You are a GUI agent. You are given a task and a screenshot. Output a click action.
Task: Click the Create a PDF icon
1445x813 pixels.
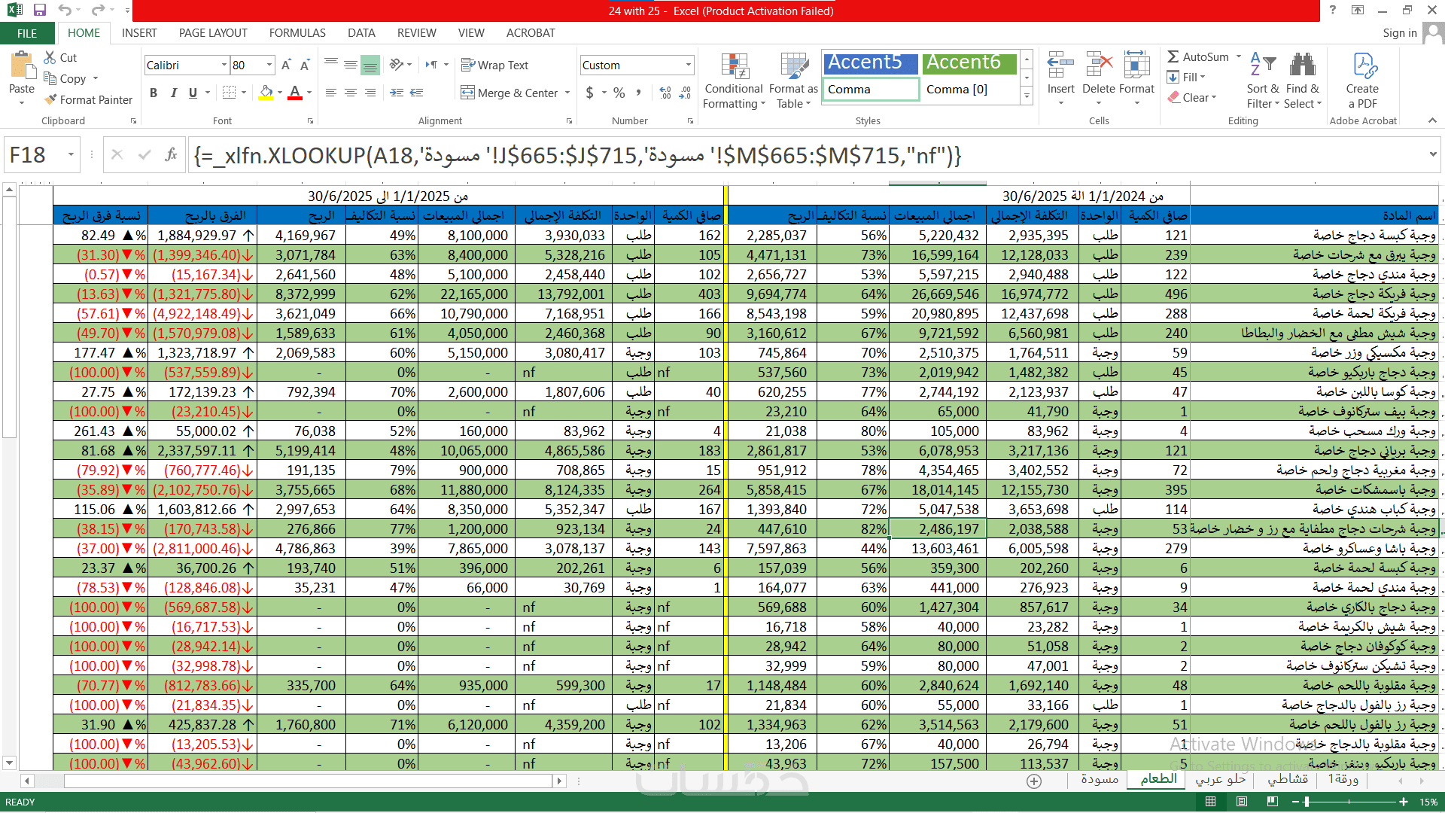(x=1363, y=66)
